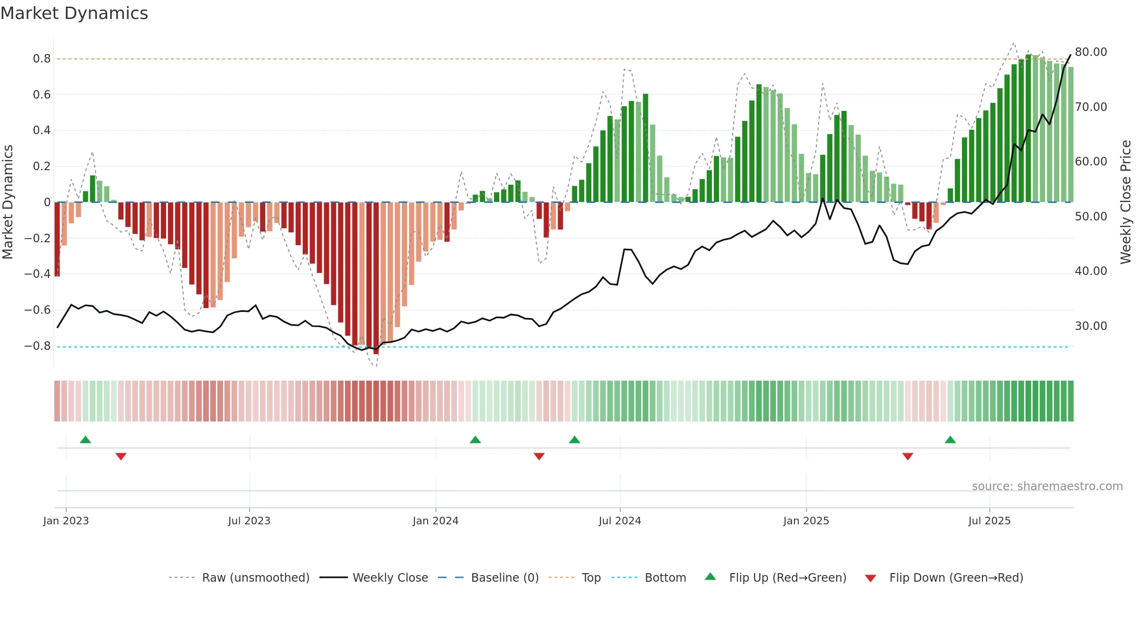Viewport: 1139px width, 640px height.
Task: Click the red triangle icon in legend
Action: [870, 578]
